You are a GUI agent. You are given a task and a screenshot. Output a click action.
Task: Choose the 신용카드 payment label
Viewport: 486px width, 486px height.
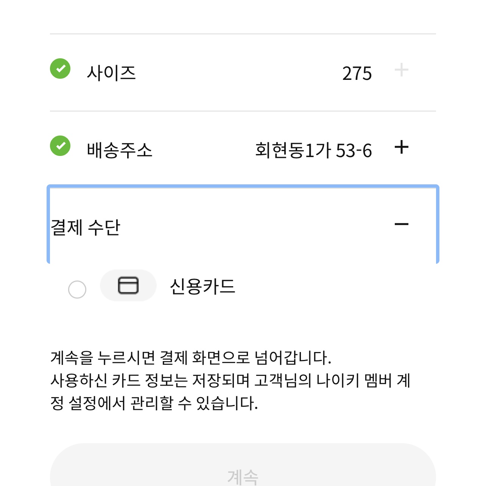(202, 287)
